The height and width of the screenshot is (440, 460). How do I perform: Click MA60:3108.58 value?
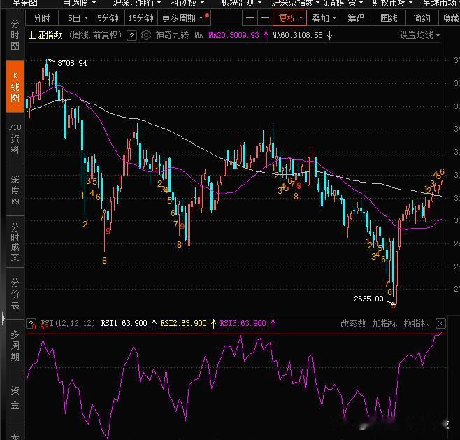click(297, 36)
